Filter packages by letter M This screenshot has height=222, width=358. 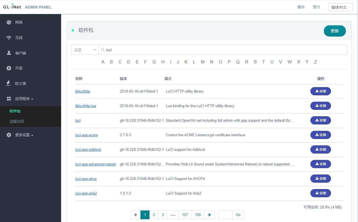pos(203,62)
